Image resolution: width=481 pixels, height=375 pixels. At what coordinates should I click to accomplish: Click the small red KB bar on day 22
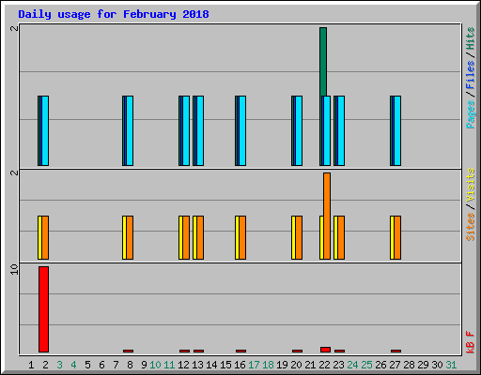(x=326, y=350)
